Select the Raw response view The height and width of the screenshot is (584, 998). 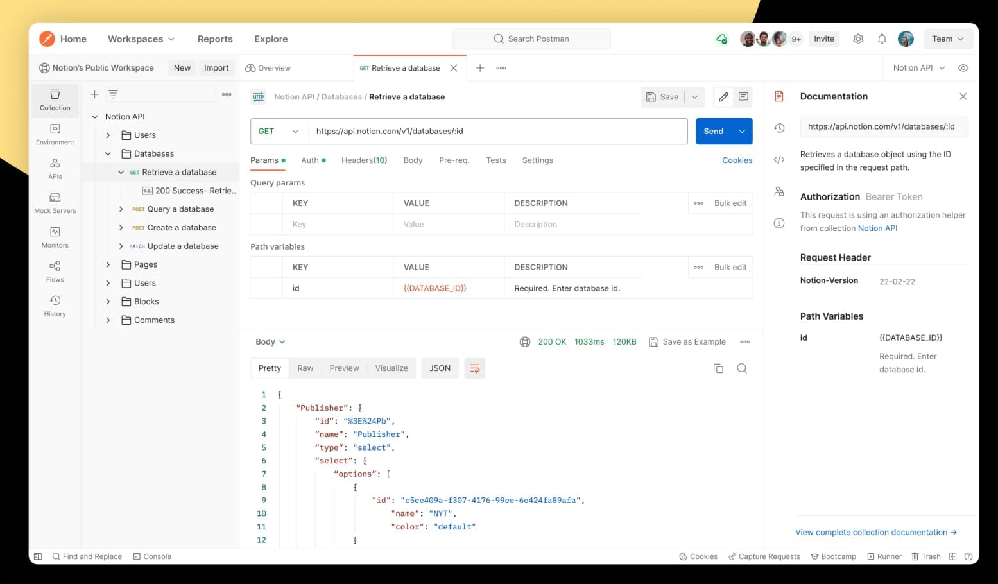[x=305, y=368]
